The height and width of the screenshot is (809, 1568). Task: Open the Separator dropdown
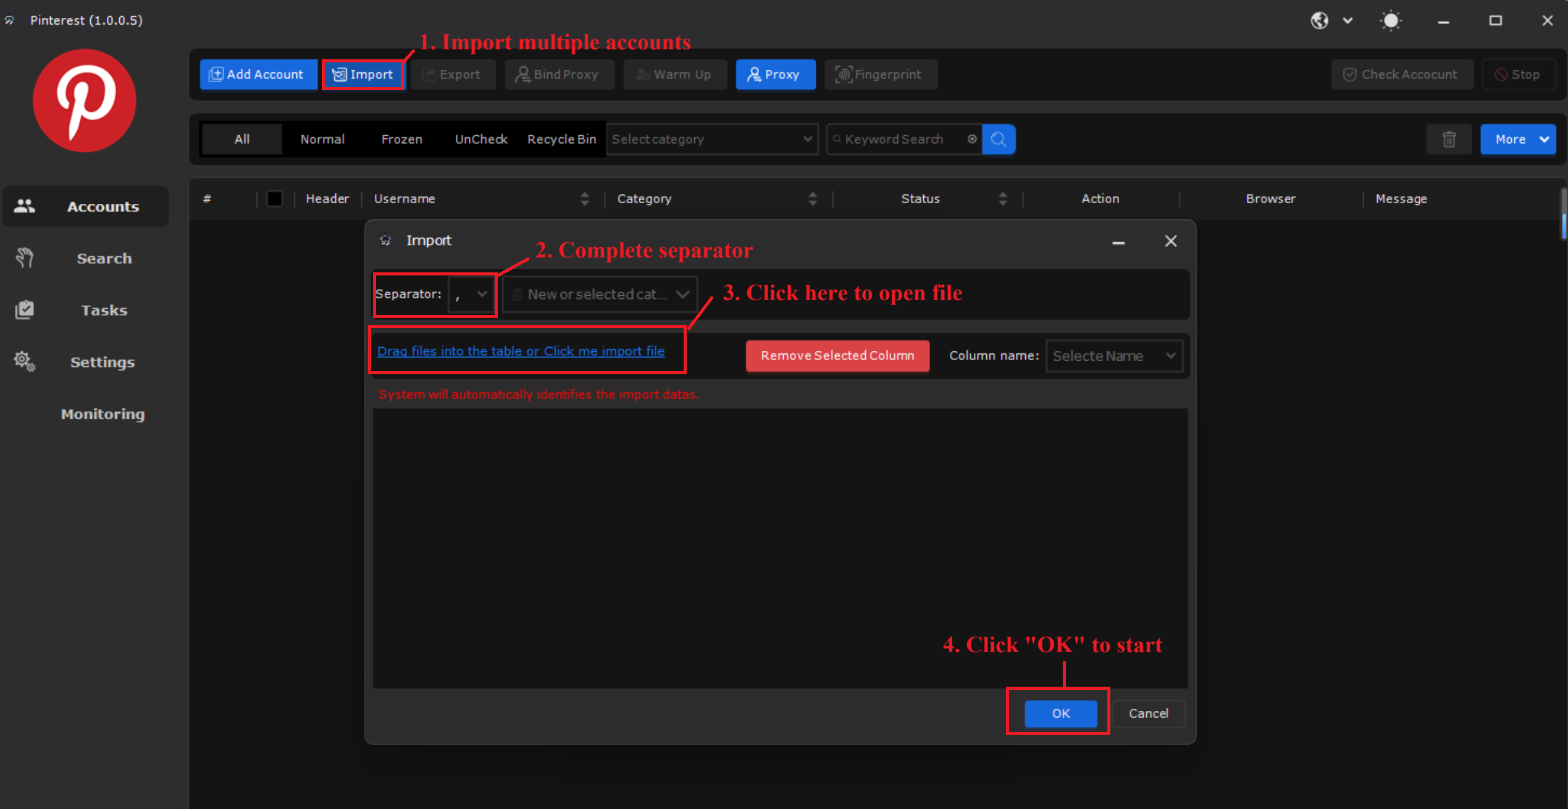point(471,295)
